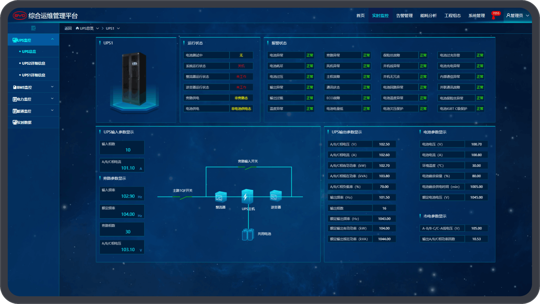Open 实时数据 in the sidebar
Viewport: 540px width, 304px height.
[x=33, y=122]
